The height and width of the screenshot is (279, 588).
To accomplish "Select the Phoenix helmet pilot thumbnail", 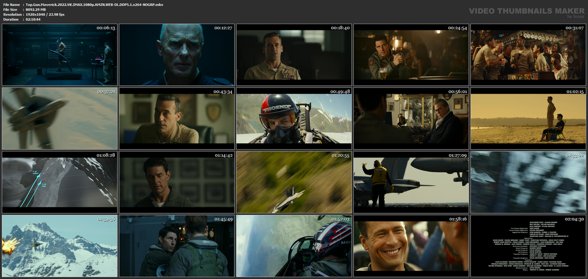I will pos(294,118).
